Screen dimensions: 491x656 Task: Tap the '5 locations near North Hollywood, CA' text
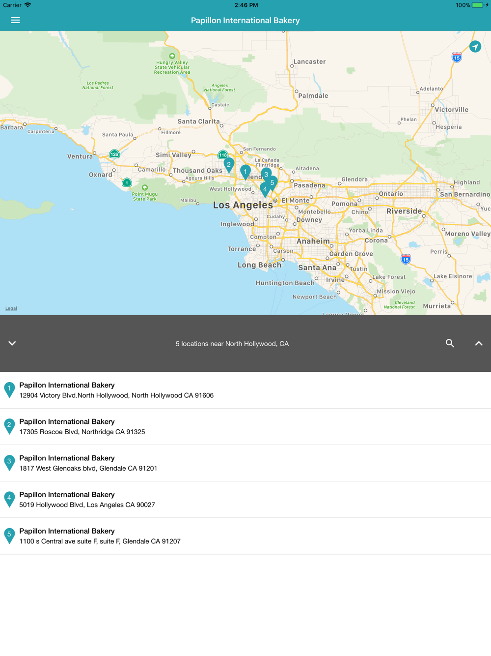[232, 344]
